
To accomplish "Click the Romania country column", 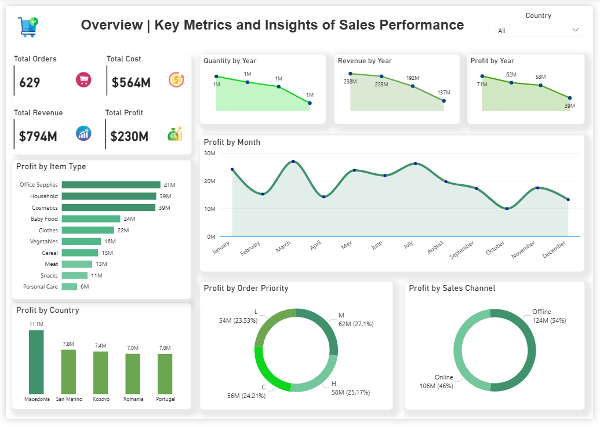I will (133, 374).
